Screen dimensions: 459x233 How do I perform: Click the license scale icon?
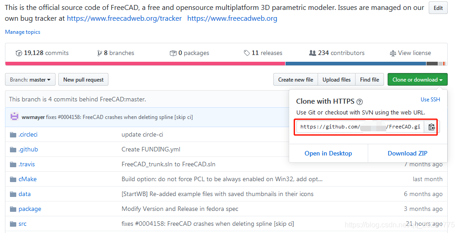click(393, 53)
